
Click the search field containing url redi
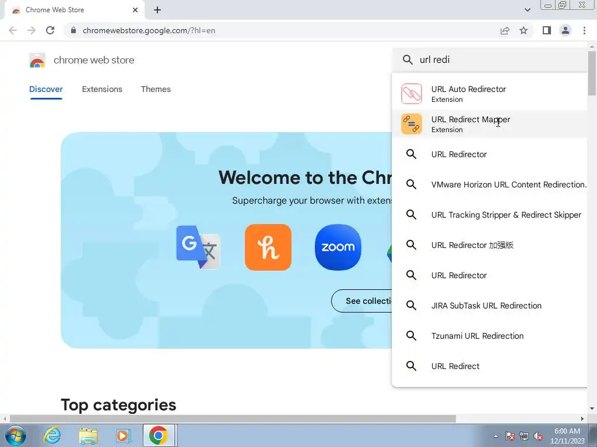[x=491, y=60]
